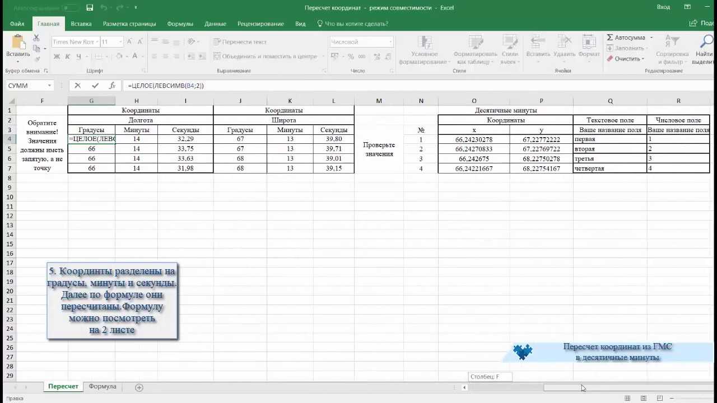Toggle Underline (Ч) formatting
This screenshot has height=403, width=717.
[x=78, y=57]
